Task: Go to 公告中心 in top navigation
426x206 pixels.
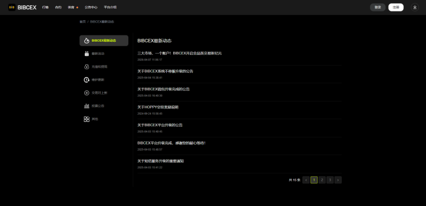Action: click(91, 7)
